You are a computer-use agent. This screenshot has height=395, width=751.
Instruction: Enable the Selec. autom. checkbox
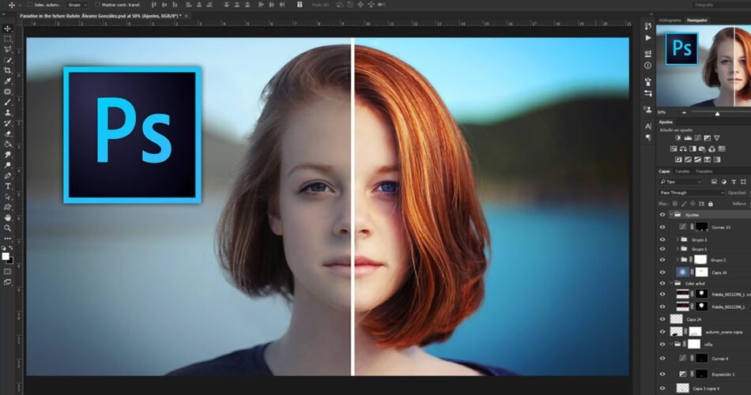point(28,5)
